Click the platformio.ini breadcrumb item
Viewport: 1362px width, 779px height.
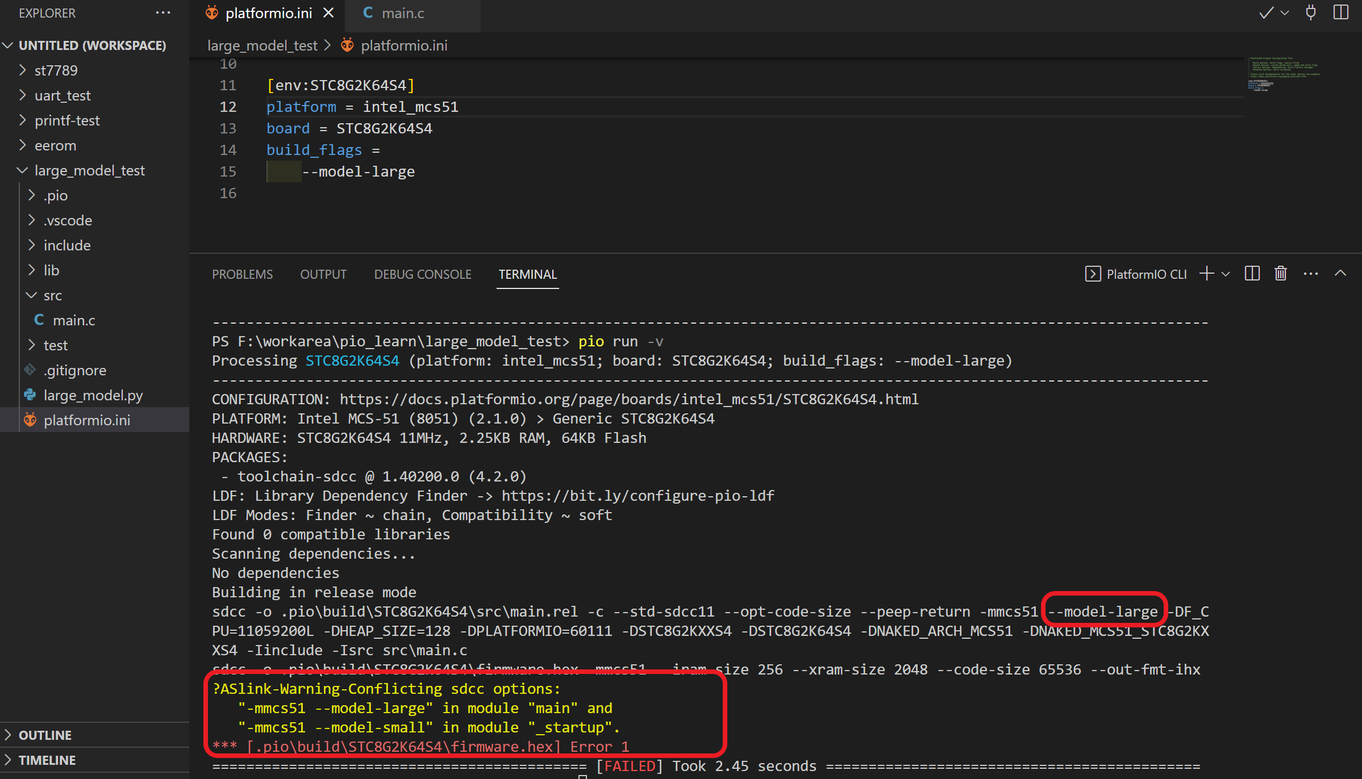pyautogui.click(x=394, y=45)
